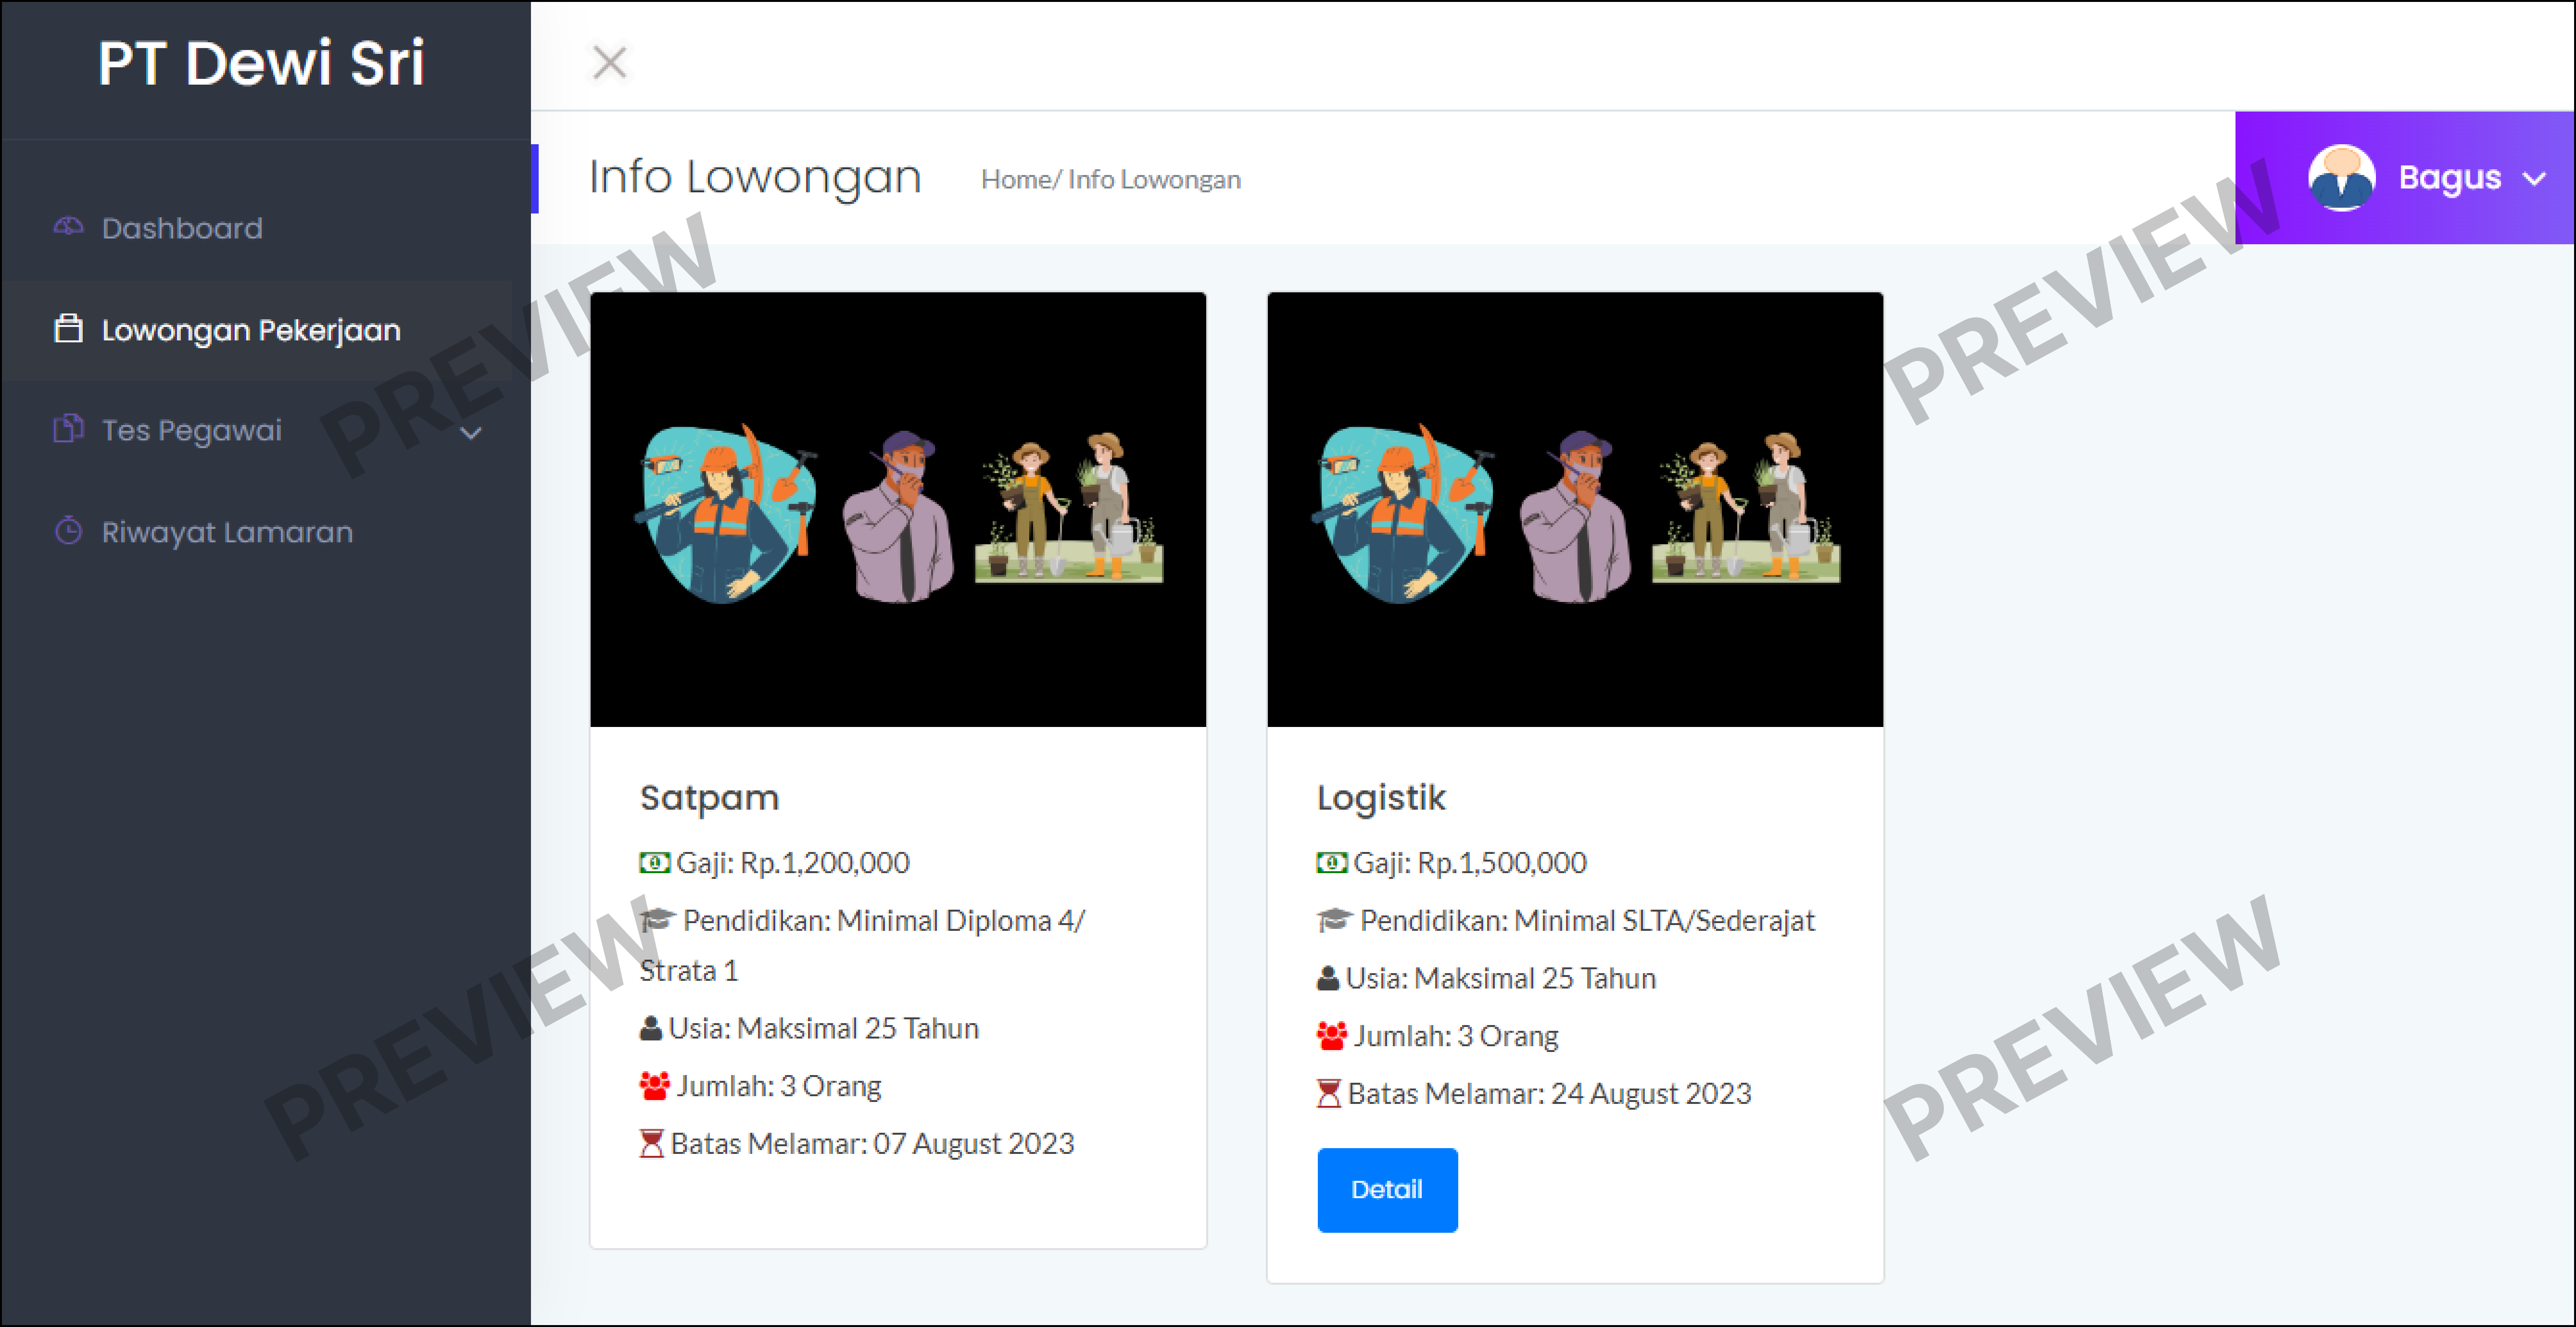Click the person icon beside Satpam Usia

[651, 1028]
